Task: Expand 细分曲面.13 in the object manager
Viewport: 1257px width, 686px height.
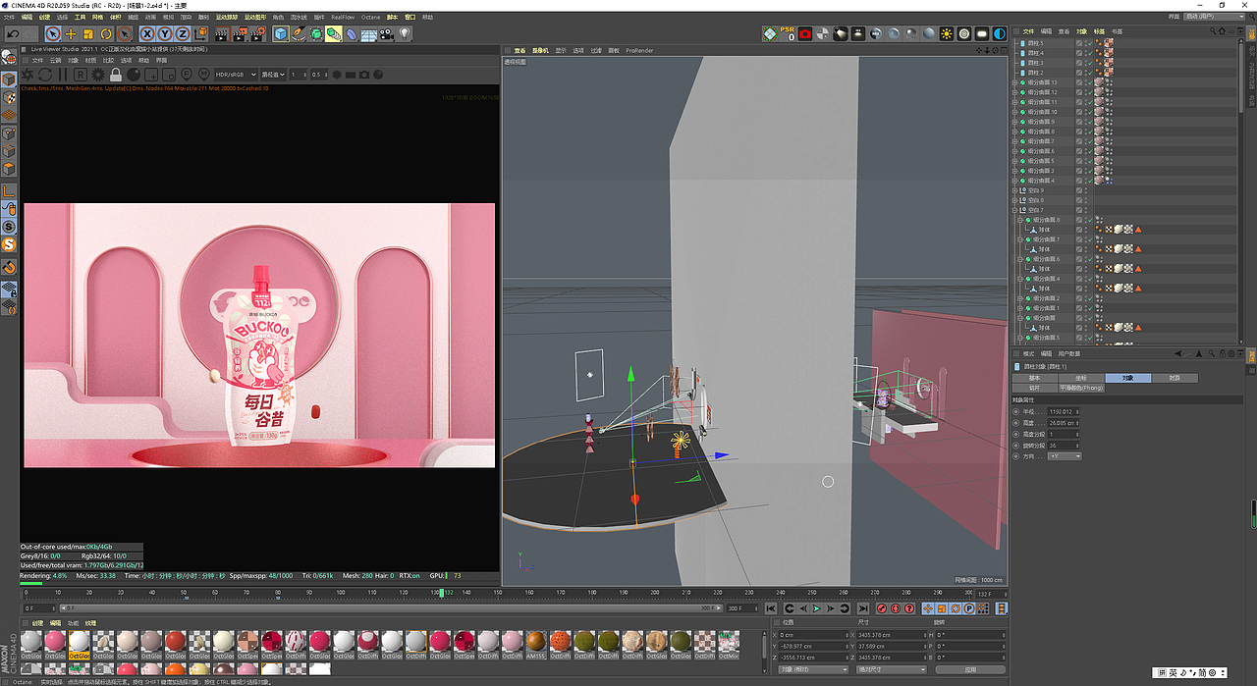Action: 1015,82
